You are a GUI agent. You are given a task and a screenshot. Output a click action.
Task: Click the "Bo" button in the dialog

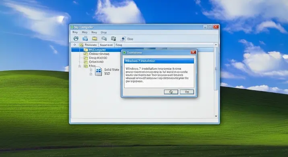pyautogui.click(x=187, y=92)
